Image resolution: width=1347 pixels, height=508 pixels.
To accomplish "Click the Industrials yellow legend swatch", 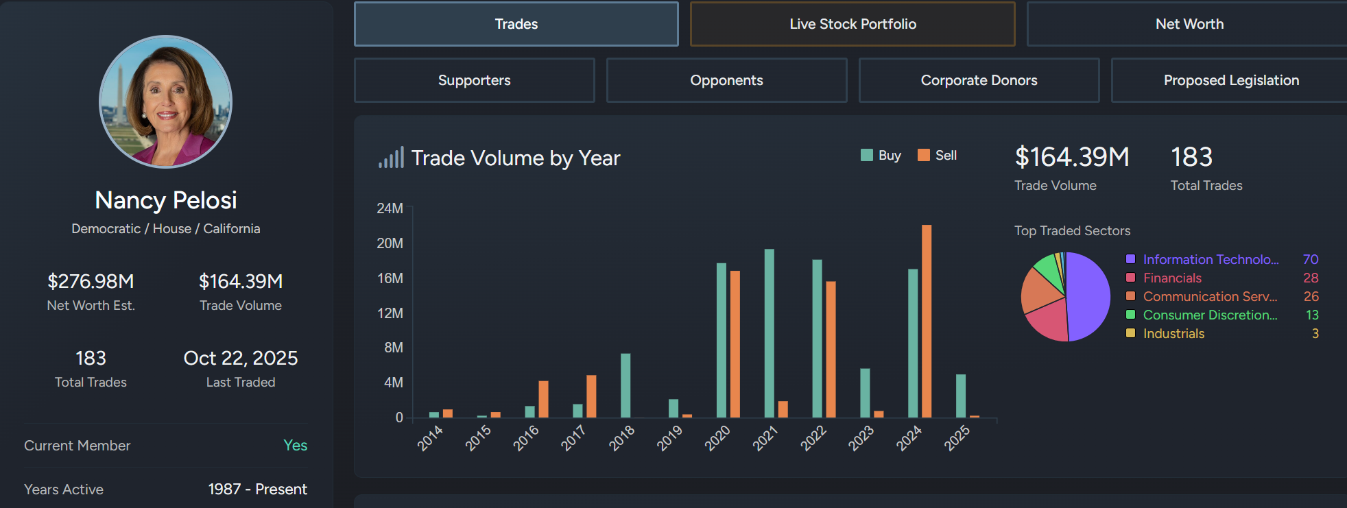I will click(1130, 333).
